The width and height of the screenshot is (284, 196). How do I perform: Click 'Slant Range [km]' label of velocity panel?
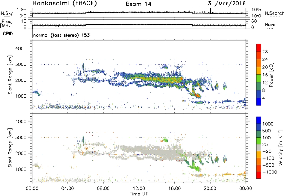pos(10,148)
